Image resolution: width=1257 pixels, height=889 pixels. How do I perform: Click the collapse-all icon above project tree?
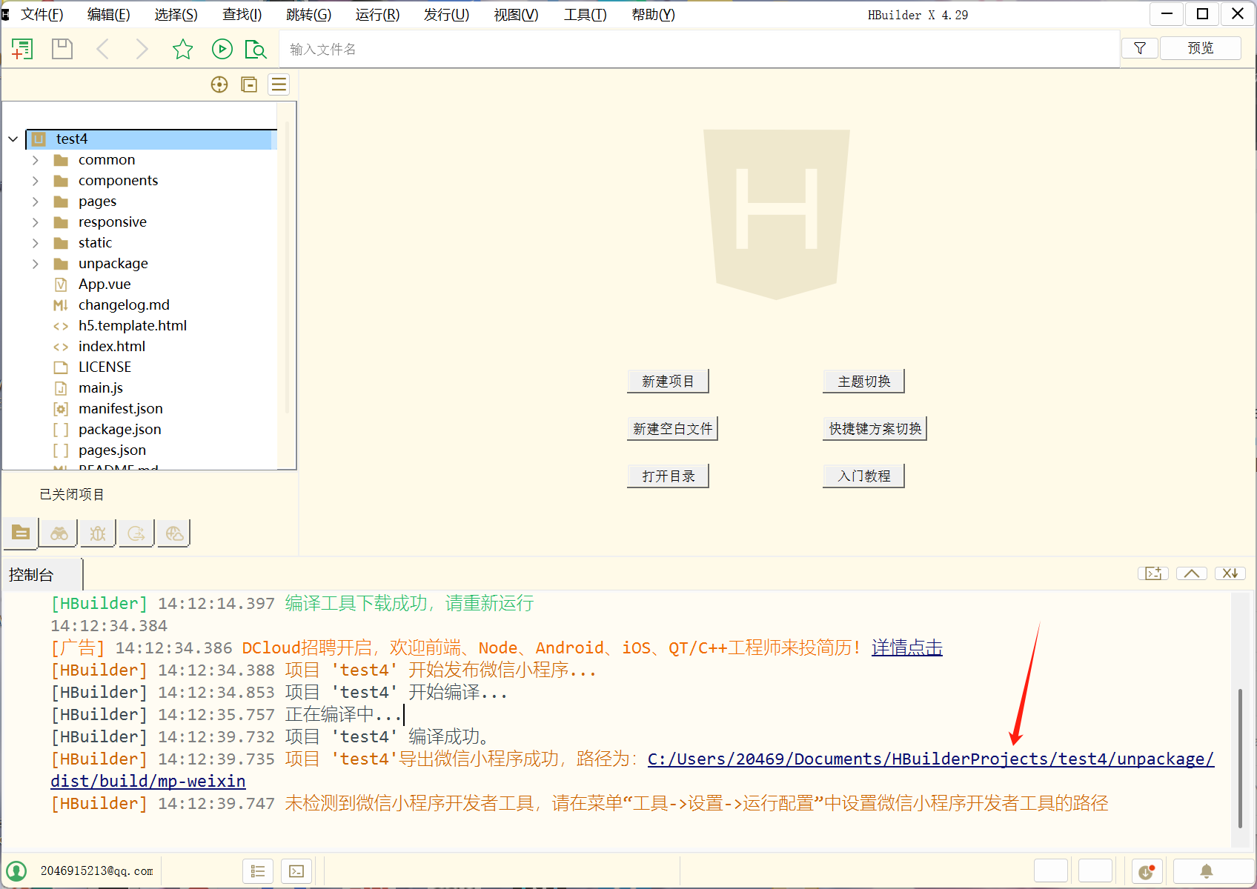(x=249, y=84)
